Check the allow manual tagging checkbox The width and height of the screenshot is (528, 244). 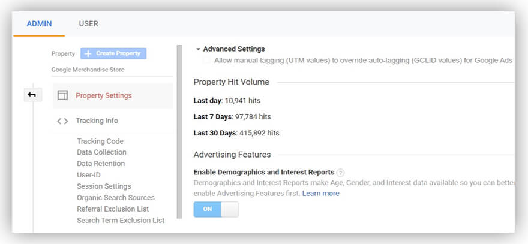tap(207, 61)
